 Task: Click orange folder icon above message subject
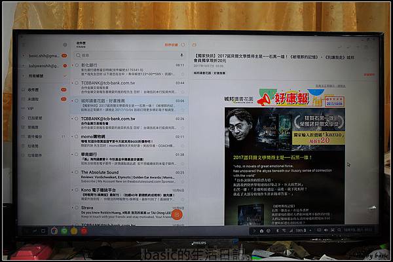[x=194, y=45]
